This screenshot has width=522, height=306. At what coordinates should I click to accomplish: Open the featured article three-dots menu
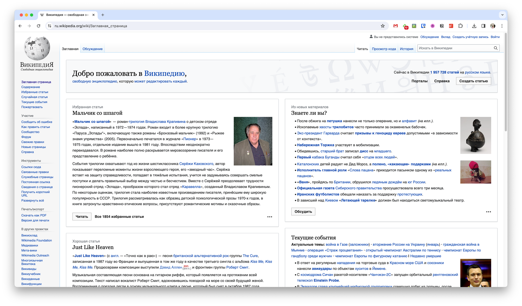point(270,217)
